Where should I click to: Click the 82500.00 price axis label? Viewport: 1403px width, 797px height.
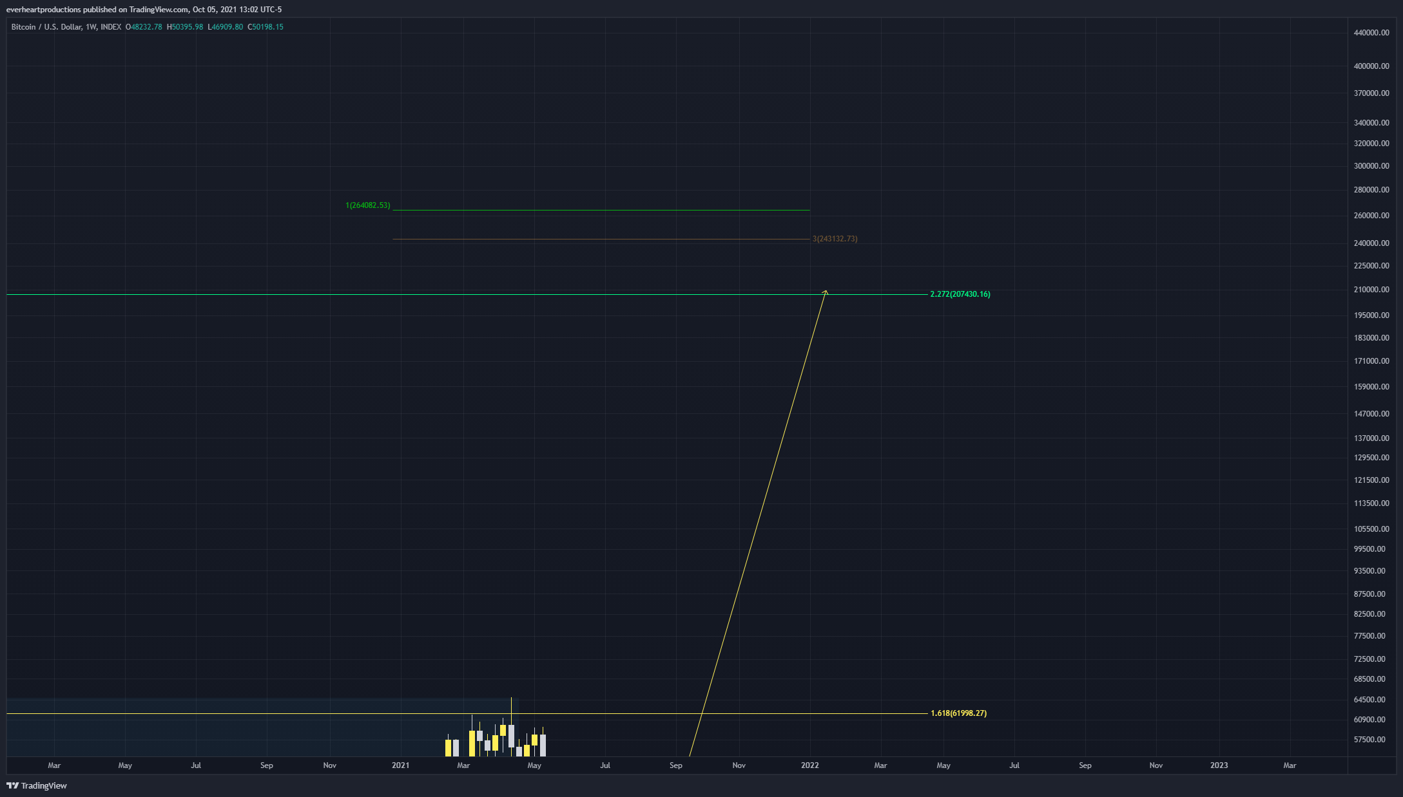tap(1369, 614)
